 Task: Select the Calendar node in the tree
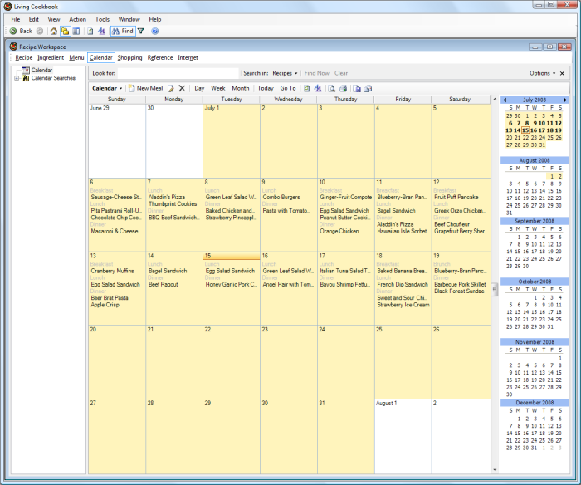coord(41,70)
